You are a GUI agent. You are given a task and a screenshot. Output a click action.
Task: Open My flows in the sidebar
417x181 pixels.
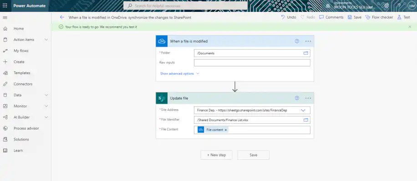point(21,51)
